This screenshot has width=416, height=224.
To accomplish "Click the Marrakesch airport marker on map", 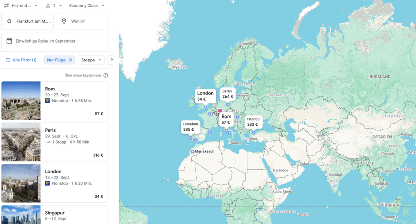I will (193, 151).
